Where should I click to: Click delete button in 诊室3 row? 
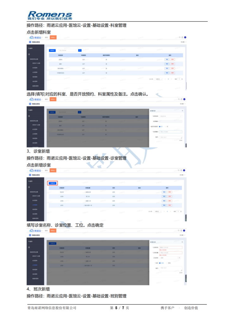(170, 196)
